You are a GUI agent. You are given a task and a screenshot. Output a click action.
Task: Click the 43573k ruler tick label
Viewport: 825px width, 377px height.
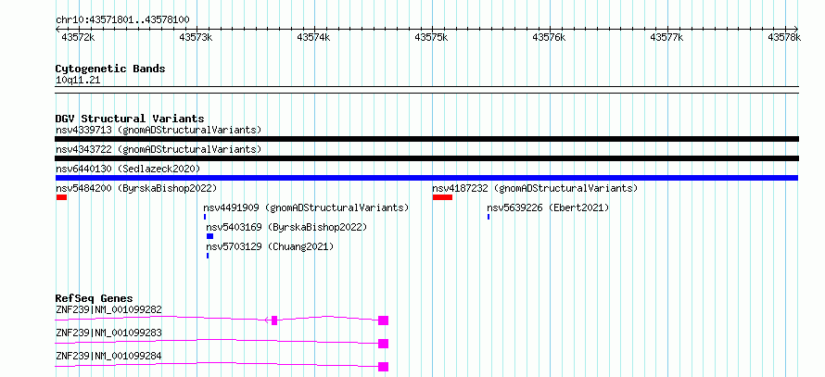[196, 37]
